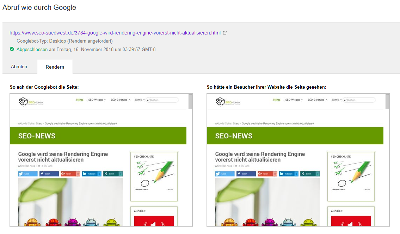
Task: Click Home in the visitor preview menu
Action: (x=277, y=100)
